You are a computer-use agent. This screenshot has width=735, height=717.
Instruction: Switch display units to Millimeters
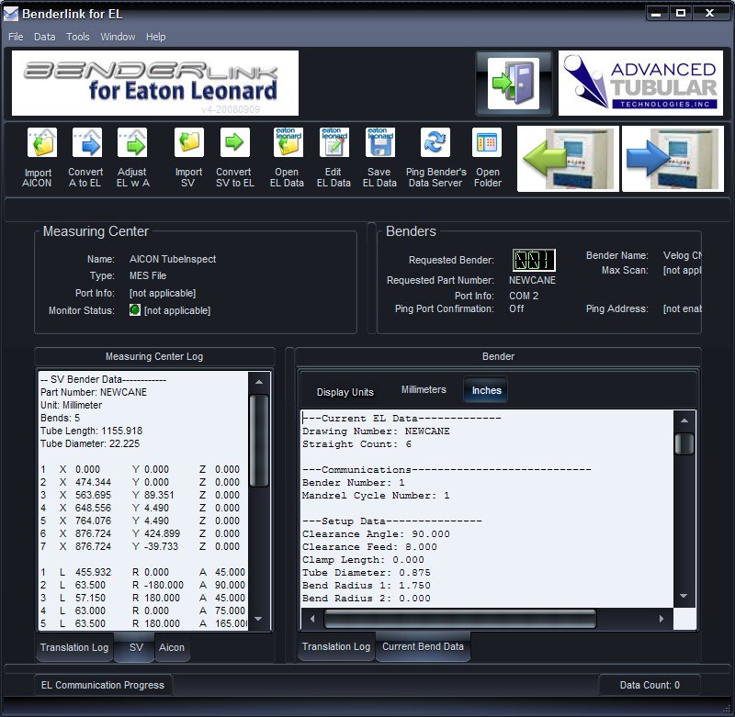(424, 390)
